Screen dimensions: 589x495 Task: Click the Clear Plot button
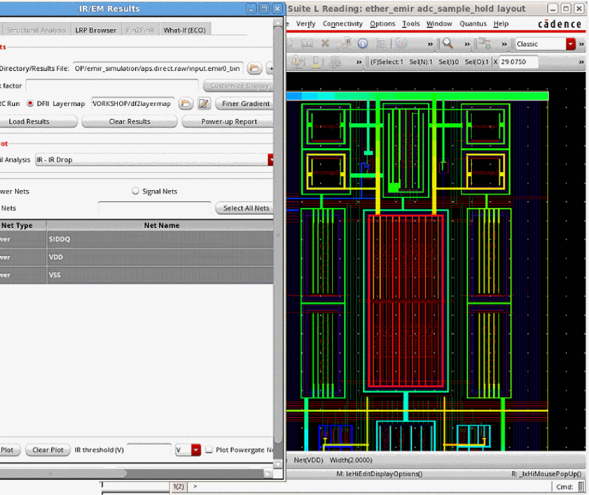[x=48, y=450]
